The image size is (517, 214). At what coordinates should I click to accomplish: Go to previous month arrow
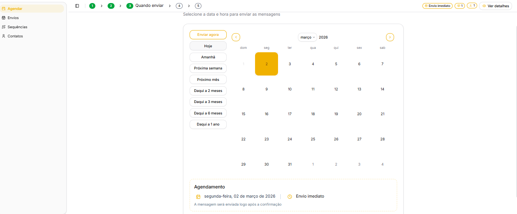pos(236,37)
